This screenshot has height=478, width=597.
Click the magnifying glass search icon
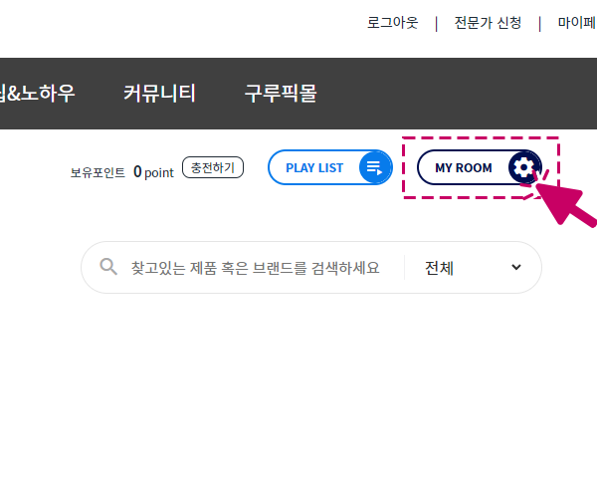[x=108, y=267]
